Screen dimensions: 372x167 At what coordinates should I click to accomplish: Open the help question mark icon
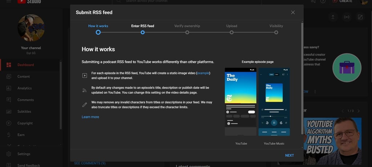click(x=323, y=1)
